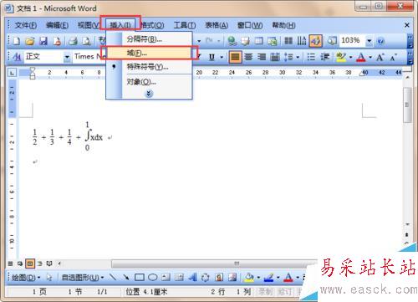
Task: Click the increase indent icon
Action: [x=324, y=57]
